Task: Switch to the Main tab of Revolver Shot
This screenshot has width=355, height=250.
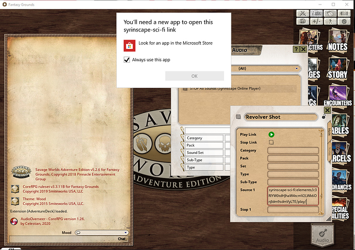Action: coord(329,132)
